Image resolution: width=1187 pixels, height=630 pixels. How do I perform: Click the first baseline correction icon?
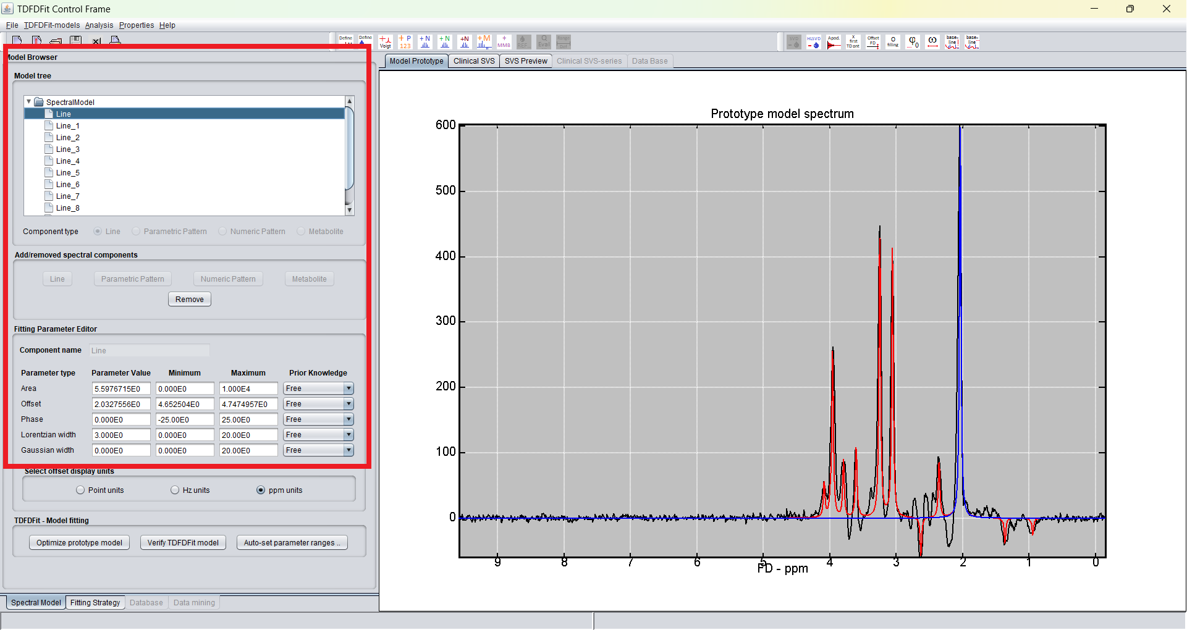(952, 41)
